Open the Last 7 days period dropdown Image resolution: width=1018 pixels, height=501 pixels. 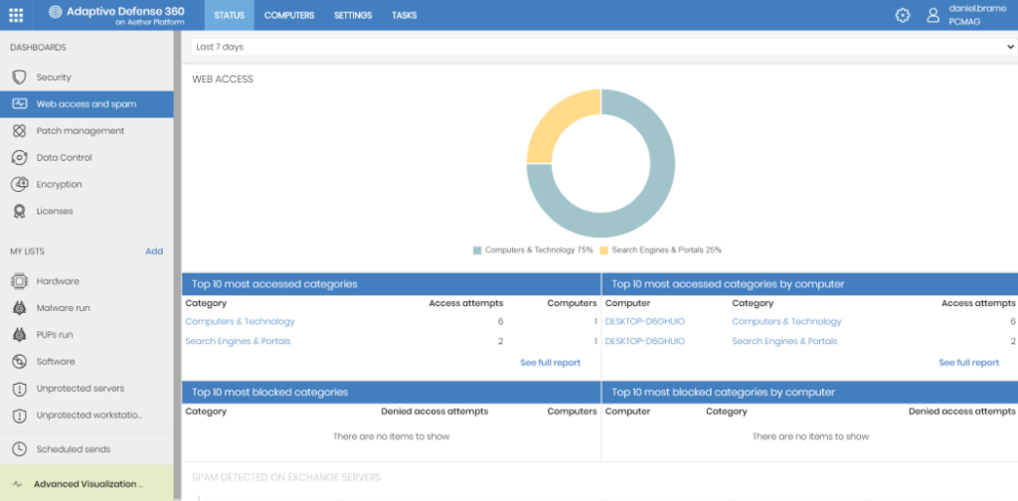(x=603, y=47)
